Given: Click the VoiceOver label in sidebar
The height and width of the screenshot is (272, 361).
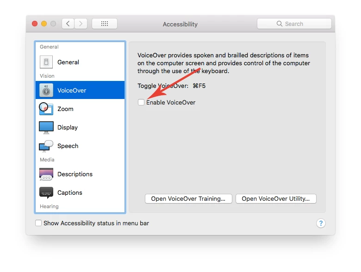Looking at the screenshot, I should [x=72, y=91].
